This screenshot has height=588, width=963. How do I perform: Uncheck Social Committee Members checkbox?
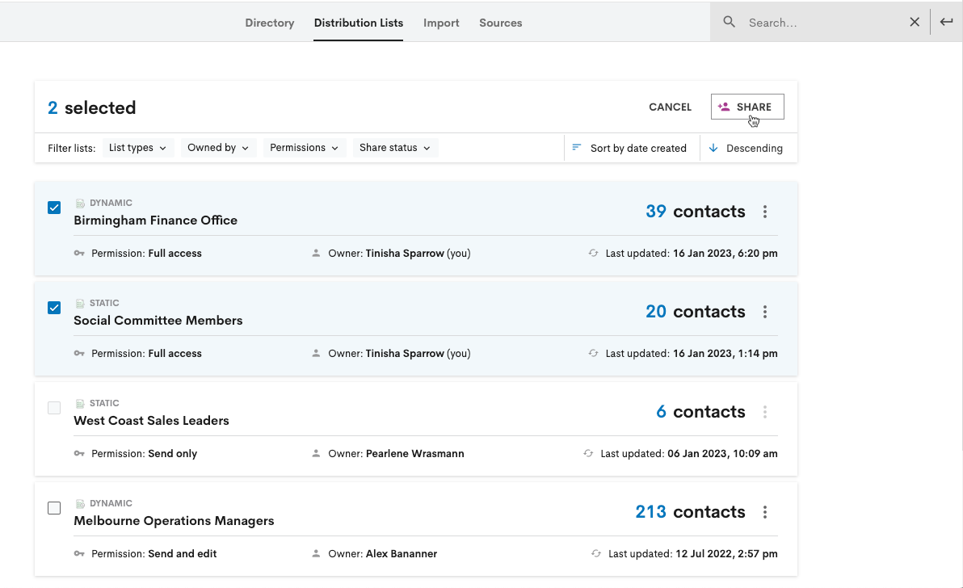point(54,308)
